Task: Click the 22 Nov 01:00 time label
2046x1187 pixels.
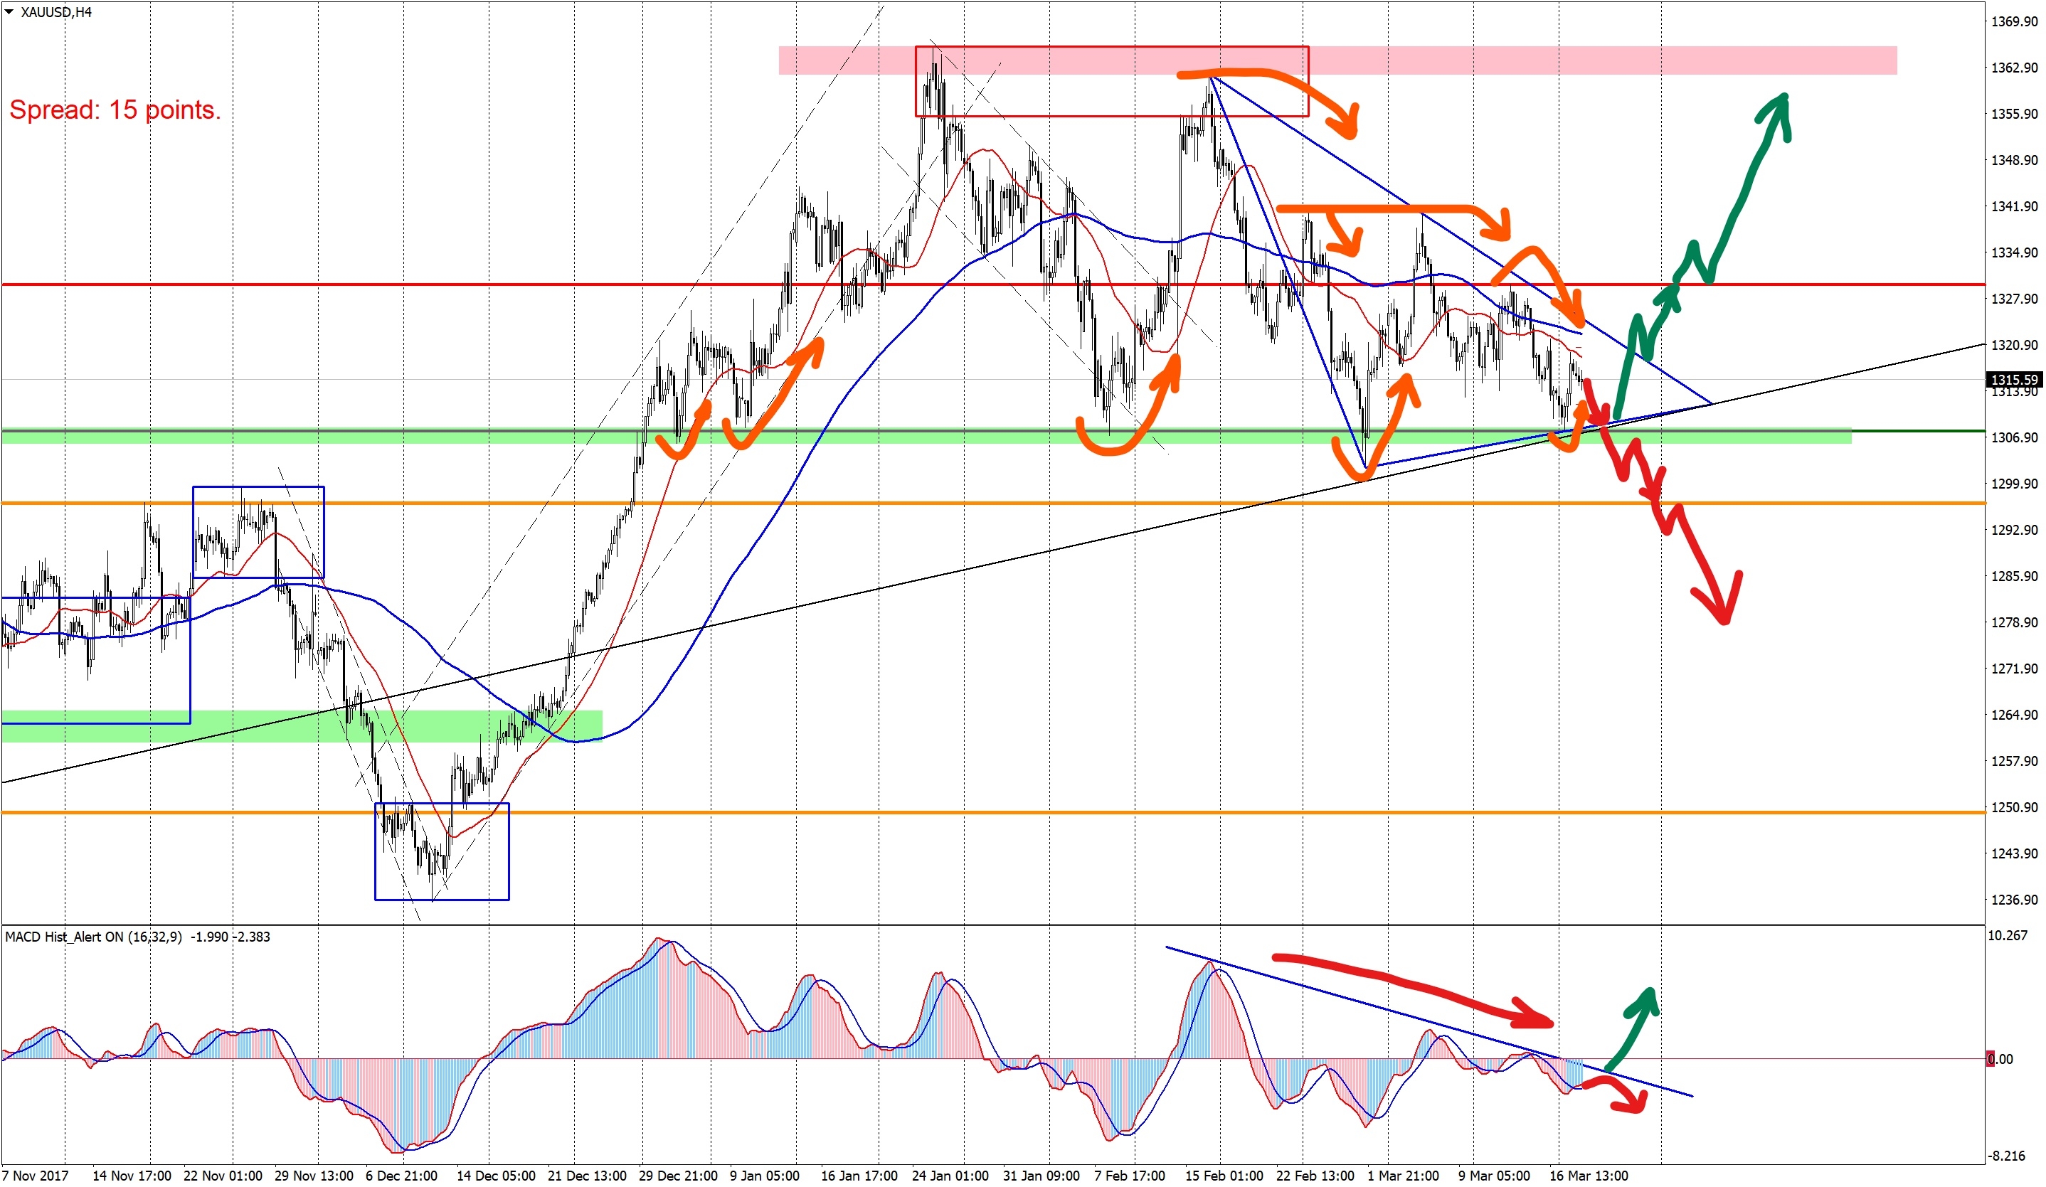Action: 223,1176
